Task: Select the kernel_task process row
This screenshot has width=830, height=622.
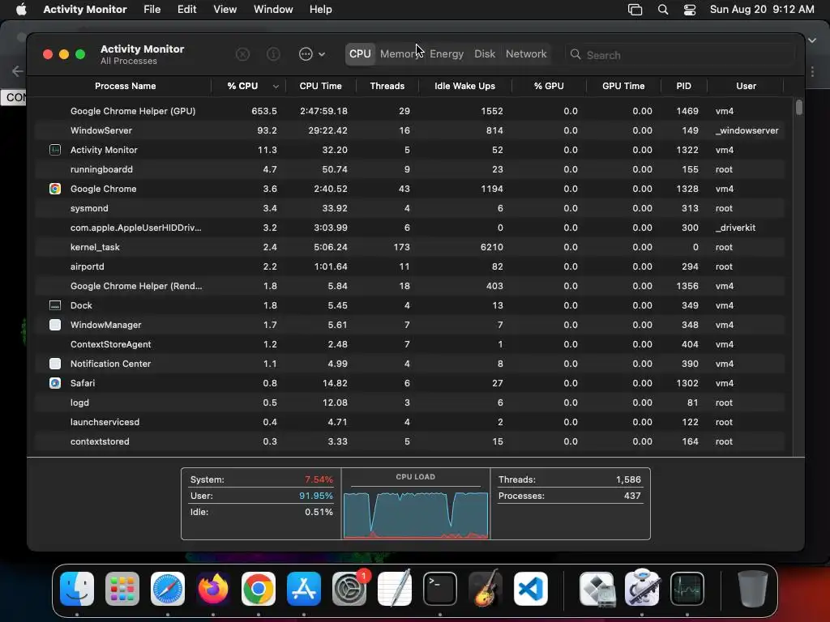Action: (410, 247)
